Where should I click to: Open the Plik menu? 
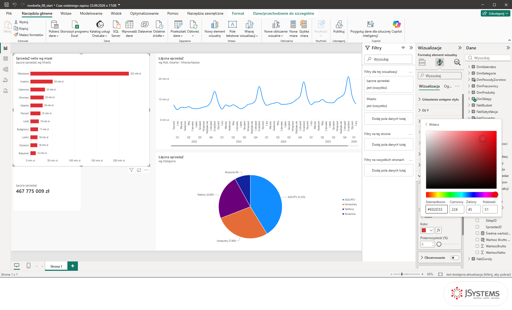[9, 13]
